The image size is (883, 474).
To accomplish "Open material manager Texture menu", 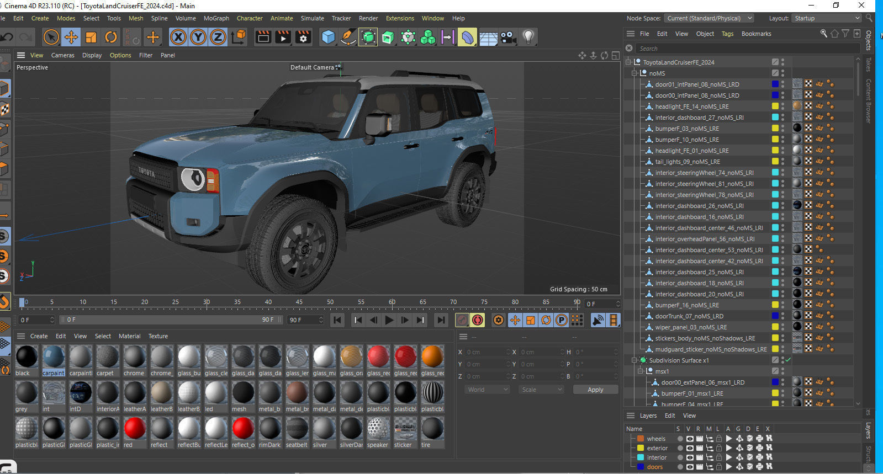I will click(158, 336).
